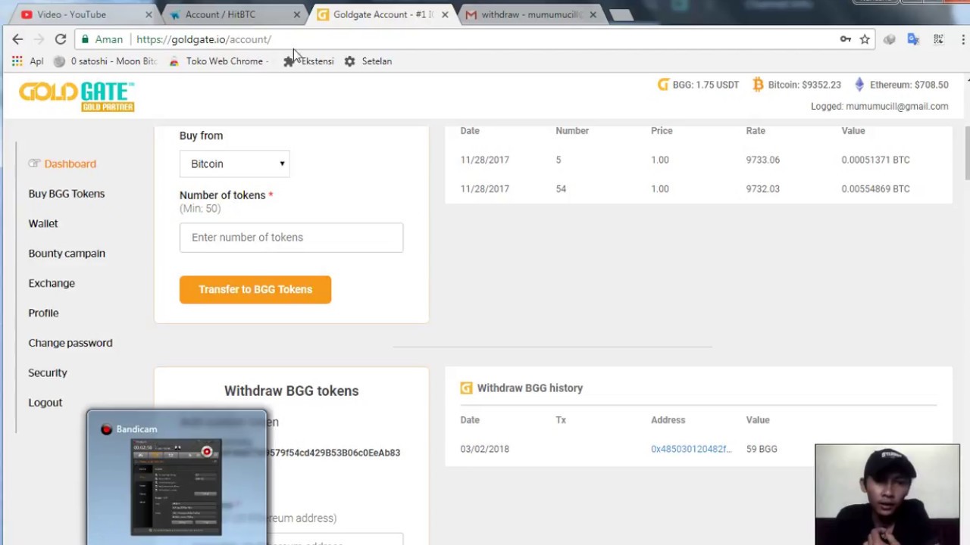Close the Gmail withdraw tab
Screen dimensions: 970x545
tap(593, 14)
